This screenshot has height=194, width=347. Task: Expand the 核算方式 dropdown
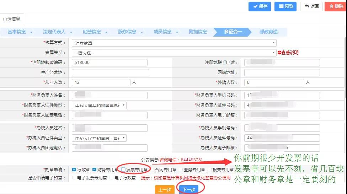coord(174,43)
